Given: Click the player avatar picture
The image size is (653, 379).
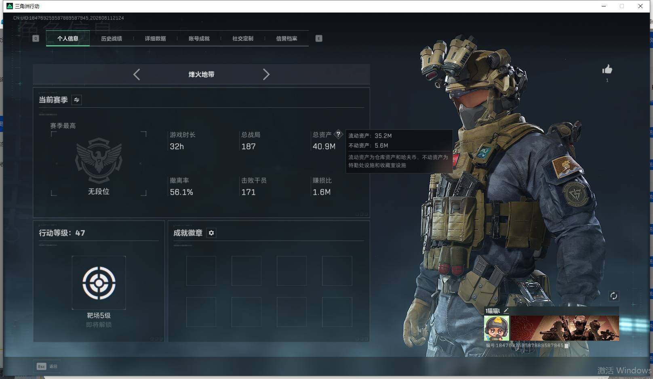Looking at the screenshot, I should [x=497, y=328].
